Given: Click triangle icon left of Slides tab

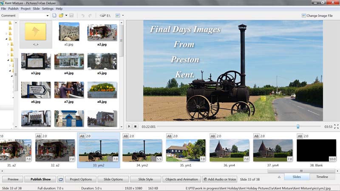Looking at the screenshot, I should (x=279, y=177).
